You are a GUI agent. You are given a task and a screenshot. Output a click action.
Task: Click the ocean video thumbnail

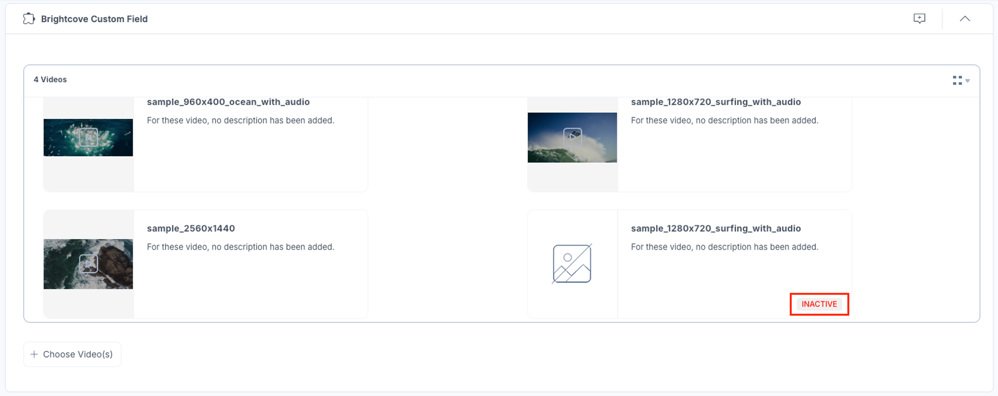(x=88, y=137)
